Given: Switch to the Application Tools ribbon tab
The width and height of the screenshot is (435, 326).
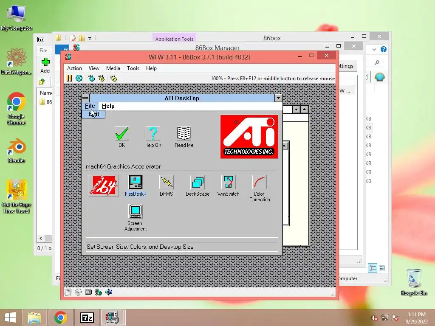Looking at the screenshot, I should [174, 39].
